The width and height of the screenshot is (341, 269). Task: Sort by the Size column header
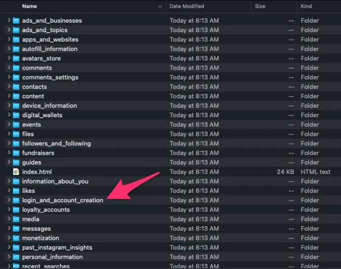tap(260, 6)
